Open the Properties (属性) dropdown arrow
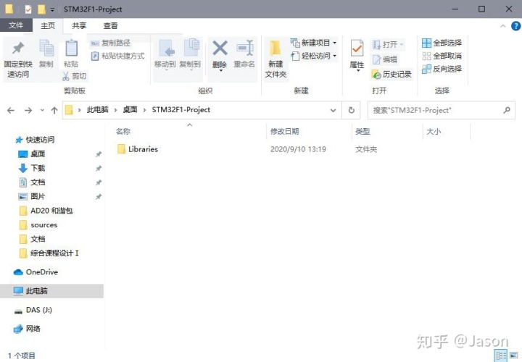This screenshot has height=362, width=522. point(357,70)
